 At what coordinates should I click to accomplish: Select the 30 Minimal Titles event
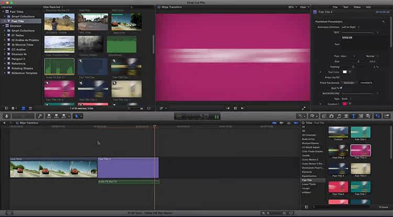coord(23,45)
